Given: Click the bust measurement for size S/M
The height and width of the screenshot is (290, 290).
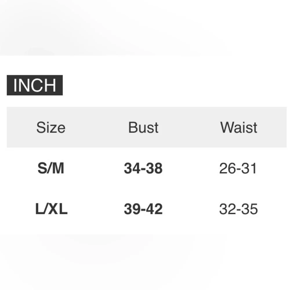Looking at the screenshot, I should tap(143, 168).
